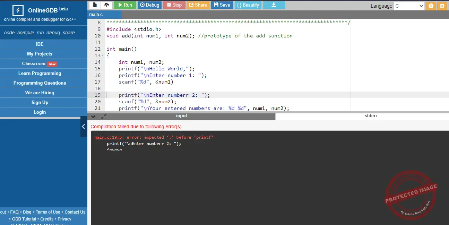Click the Beautify code icon
The height and width of the screenshot is (225, 449).
(x=248, y=5)
